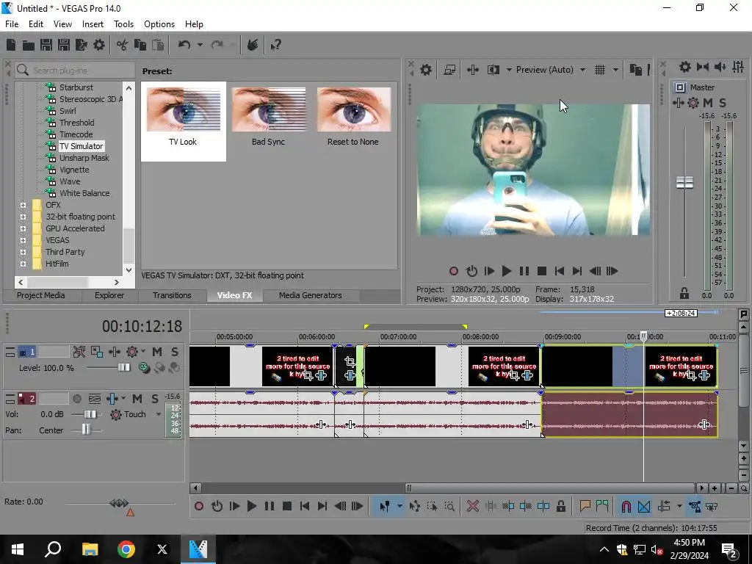Image resolution: width=752 pixels, height=564 pixels.
Task: Toggle Automatic Crossfades button
Action: (644, 506)
